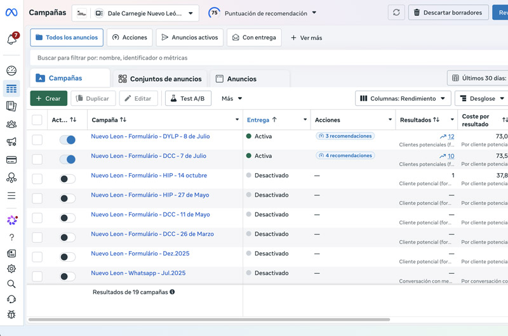Select Anuncios activos filter tab
508x336 pixels.
pos(189,37)
